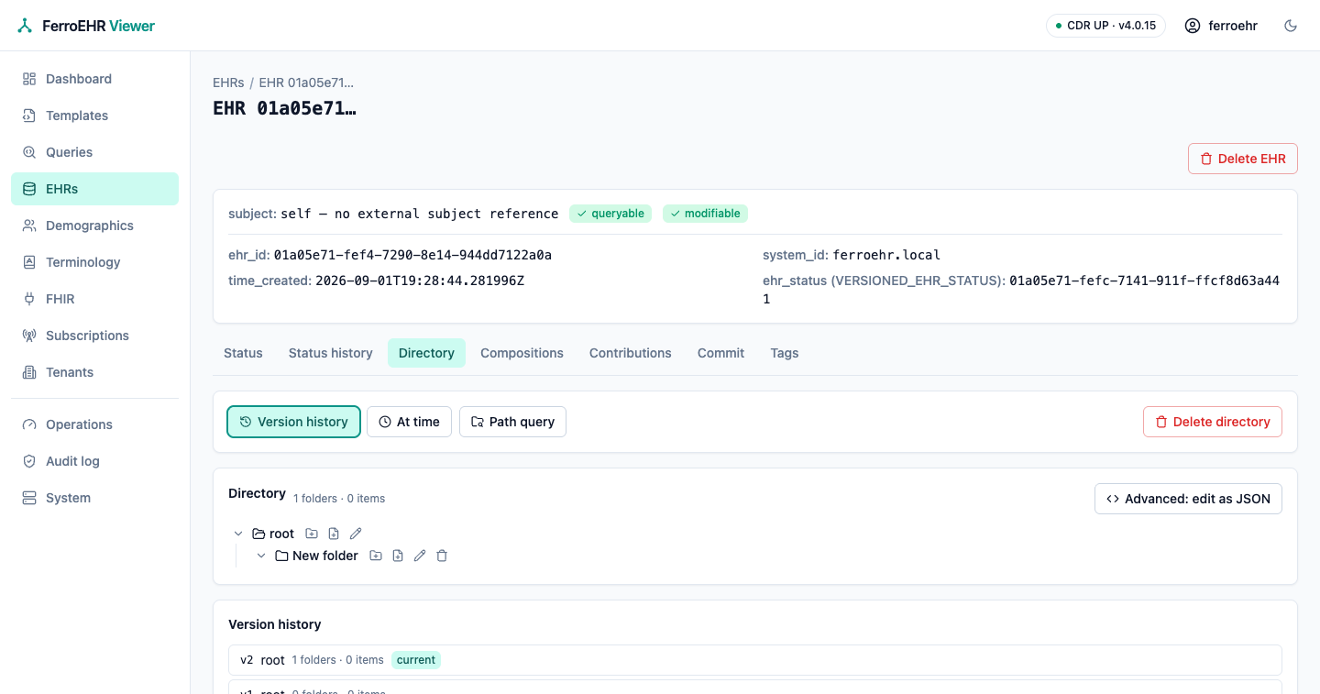Toggle dark mode with the moon icon
The width and height of the screenshot is (1320, 694).
[1291, 26]
